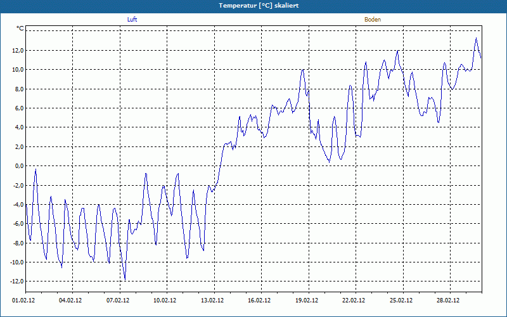This screenshot has width=507, height=317.
Task: Click the Luft legend label
Action: pos(132,20)
